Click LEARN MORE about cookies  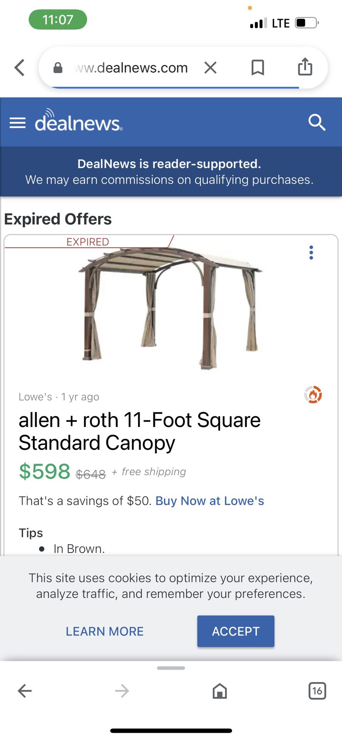(104, 631)
